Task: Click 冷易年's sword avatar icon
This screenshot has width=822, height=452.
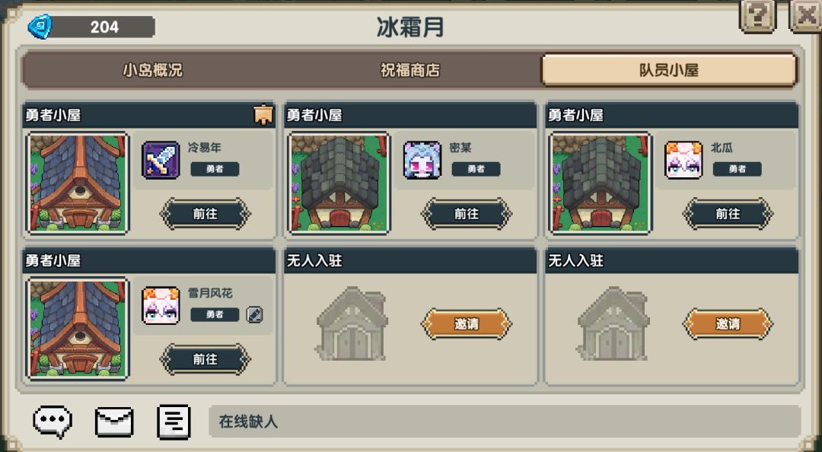Action: pyautogui.click(x=161, y=160)
